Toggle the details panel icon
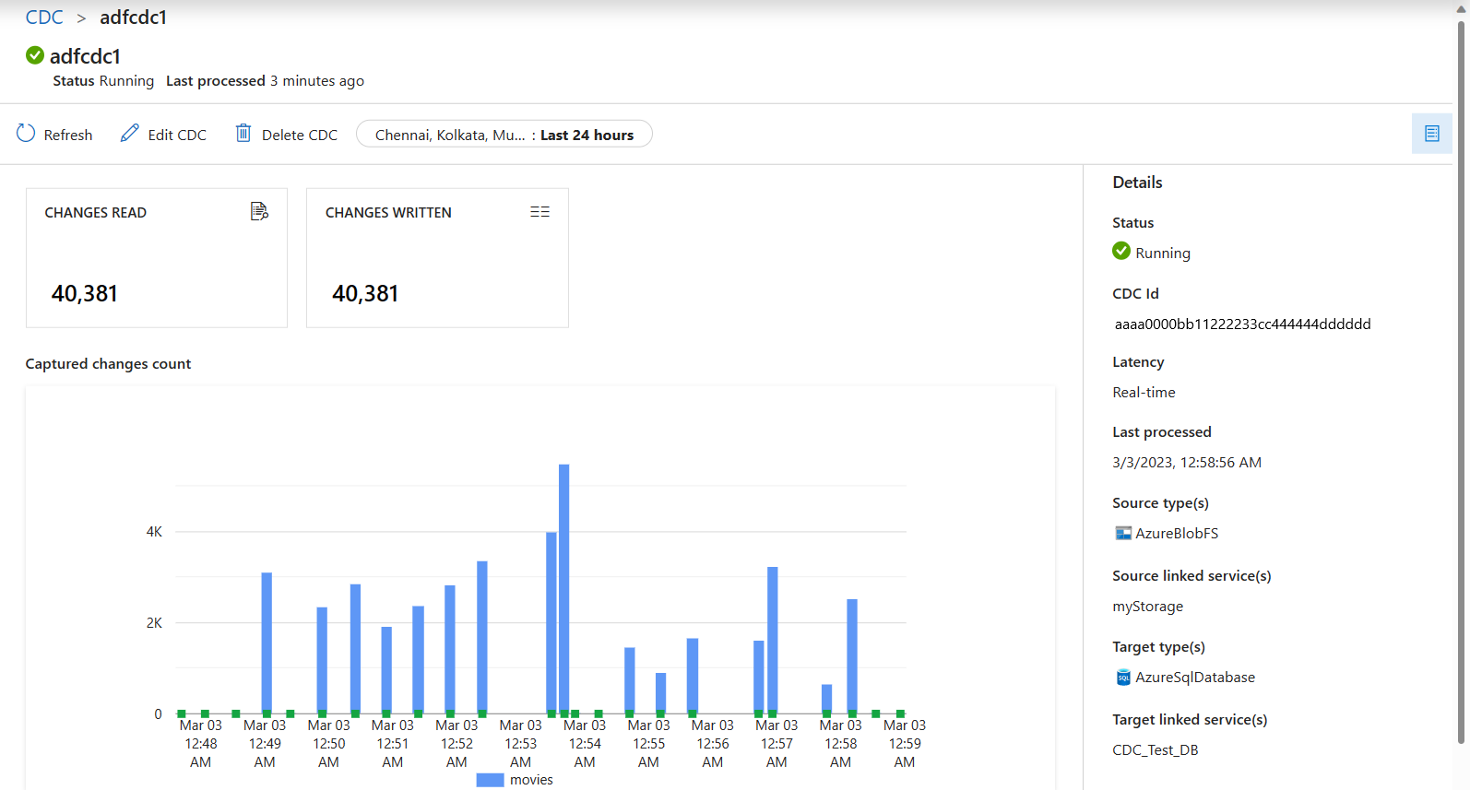This screenshot has height=790, width=1470. [1431, 134]
